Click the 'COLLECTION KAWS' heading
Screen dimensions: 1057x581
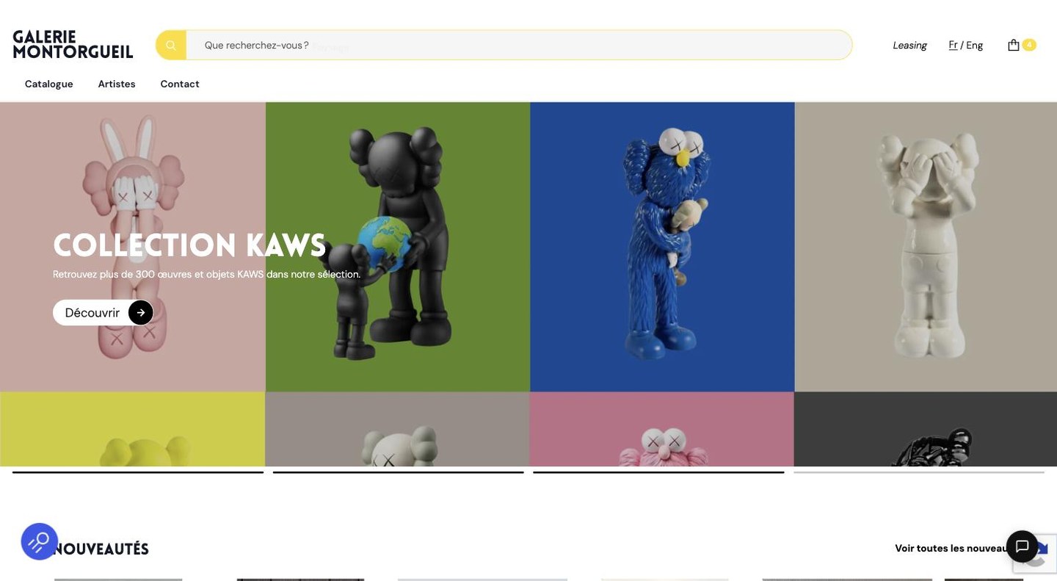tap(189, 245)
